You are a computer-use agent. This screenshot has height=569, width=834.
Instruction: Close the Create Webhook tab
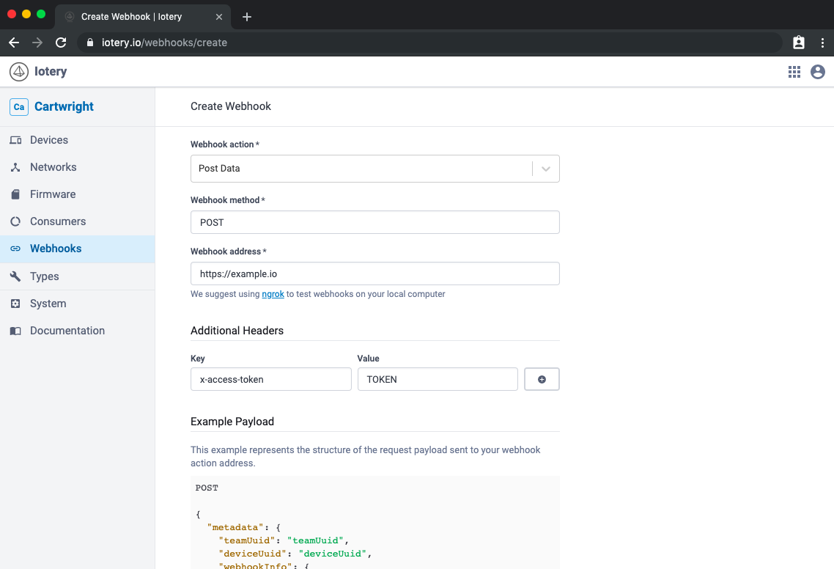coord(219,17)
